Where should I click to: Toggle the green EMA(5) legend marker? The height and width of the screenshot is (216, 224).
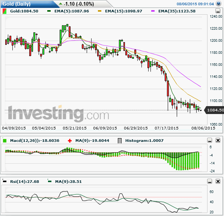pos(49,11)
